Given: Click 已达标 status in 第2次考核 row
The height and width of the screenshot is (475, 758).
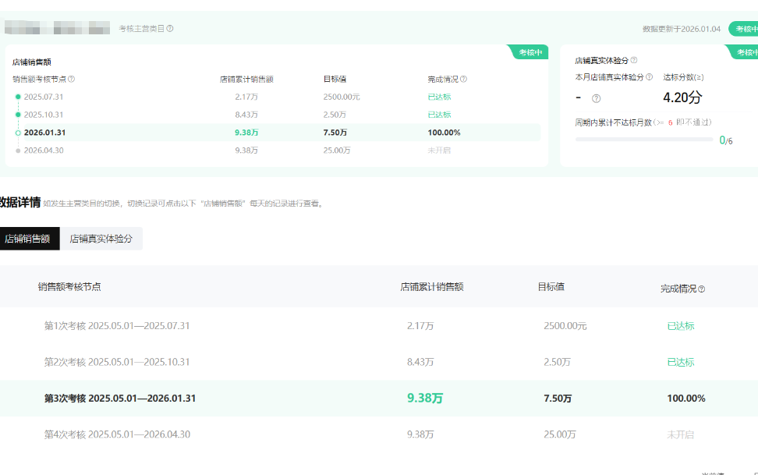Looking at the screenshot, I should (x=680, y=362).
